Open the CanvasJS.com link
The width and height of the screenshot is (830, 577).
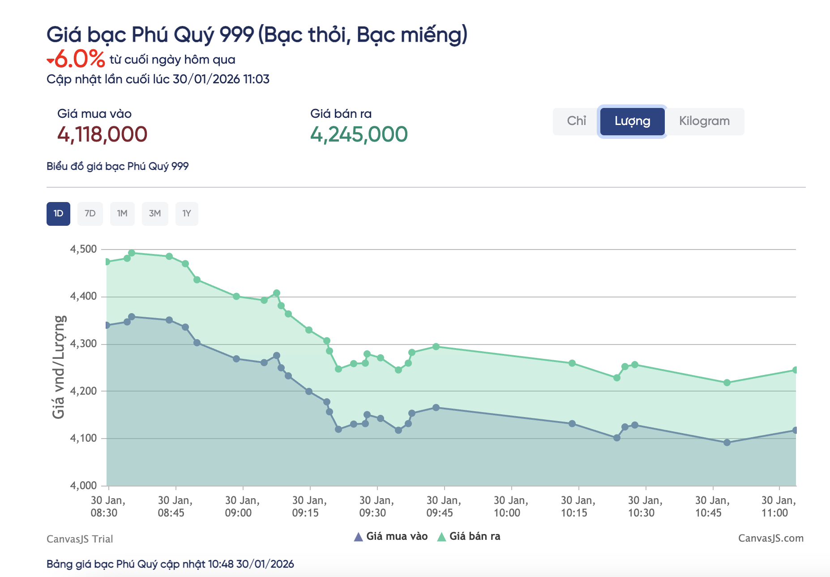click(x=770, y=538)
